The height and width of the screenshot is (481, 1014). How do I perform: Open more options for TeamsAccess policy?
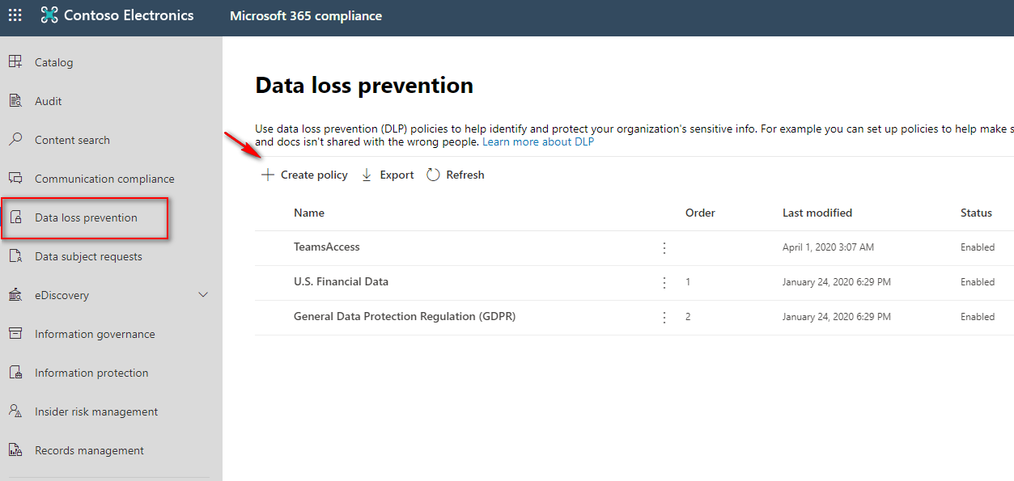[x=664, y=248]
